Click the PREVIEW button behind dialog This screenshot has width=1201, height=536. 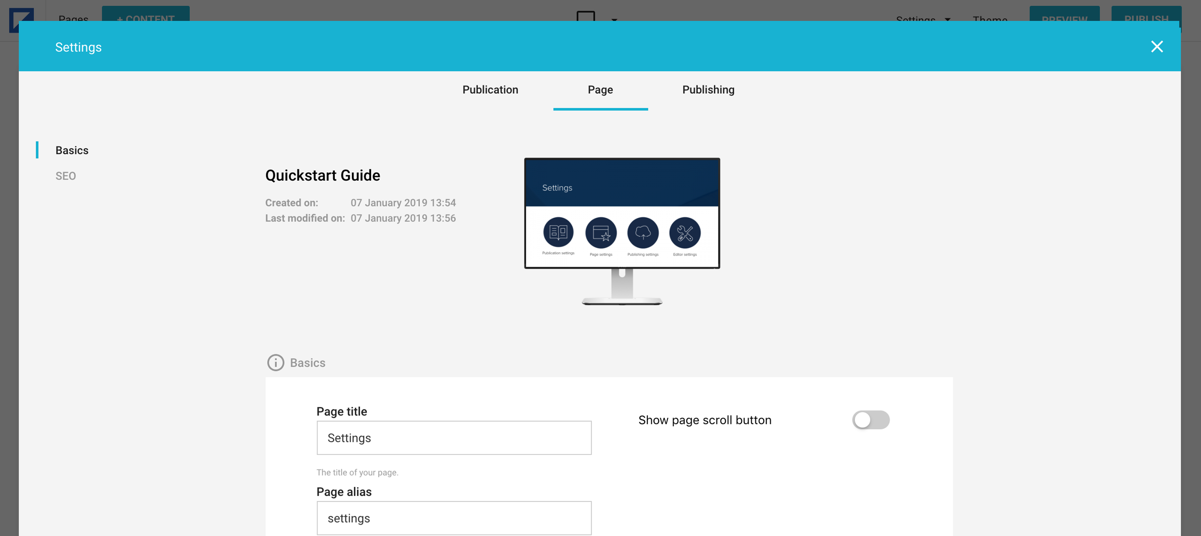tap(1064, 14)
